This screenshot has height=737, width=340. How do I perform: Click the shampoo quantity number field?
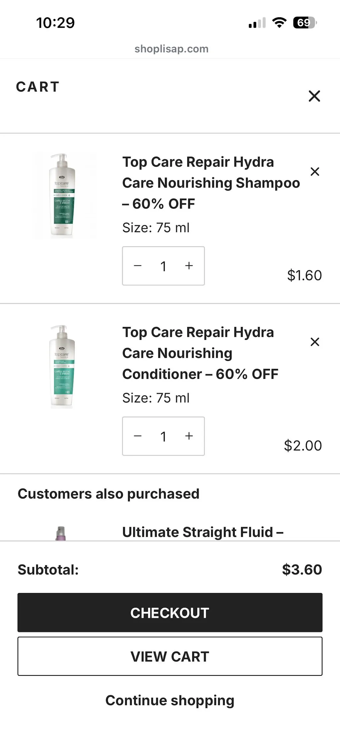coord(163,266)
